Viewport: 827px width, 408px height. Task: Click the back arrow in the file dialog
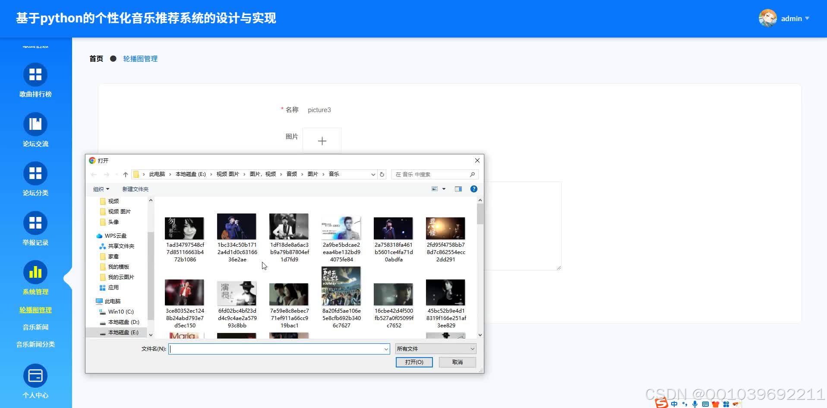click(x=94, y=174)
